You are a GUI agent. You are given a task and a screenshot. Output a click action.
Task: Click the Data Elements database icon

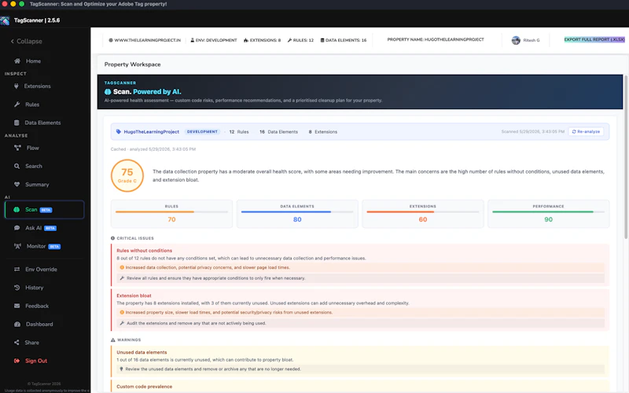[x=17, y=123]
